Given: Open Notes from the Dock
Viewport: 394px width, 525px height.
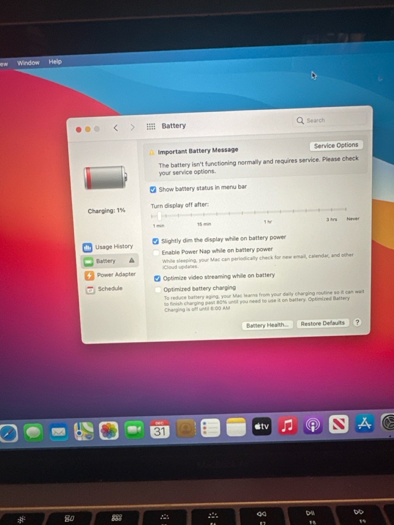Looking at the screenshot, I should point(236,427).
